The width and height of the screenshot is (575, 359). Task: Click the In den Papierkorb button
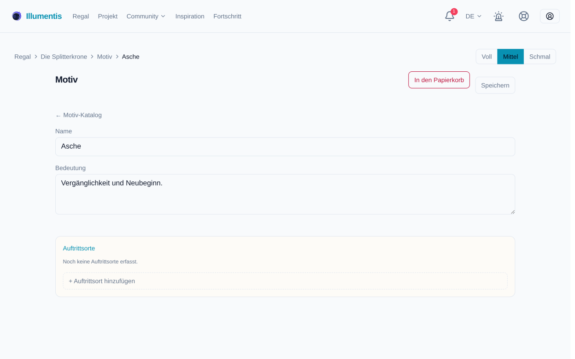coord(439,80)
